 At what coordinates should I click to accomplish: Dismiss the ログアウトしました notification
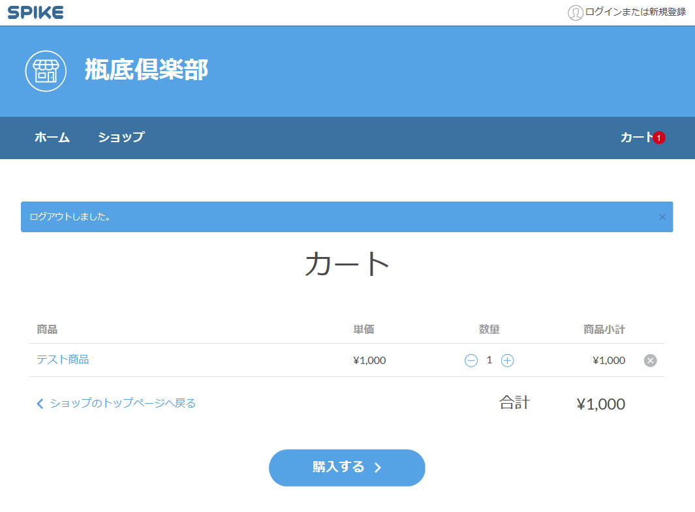pos(662,217)
